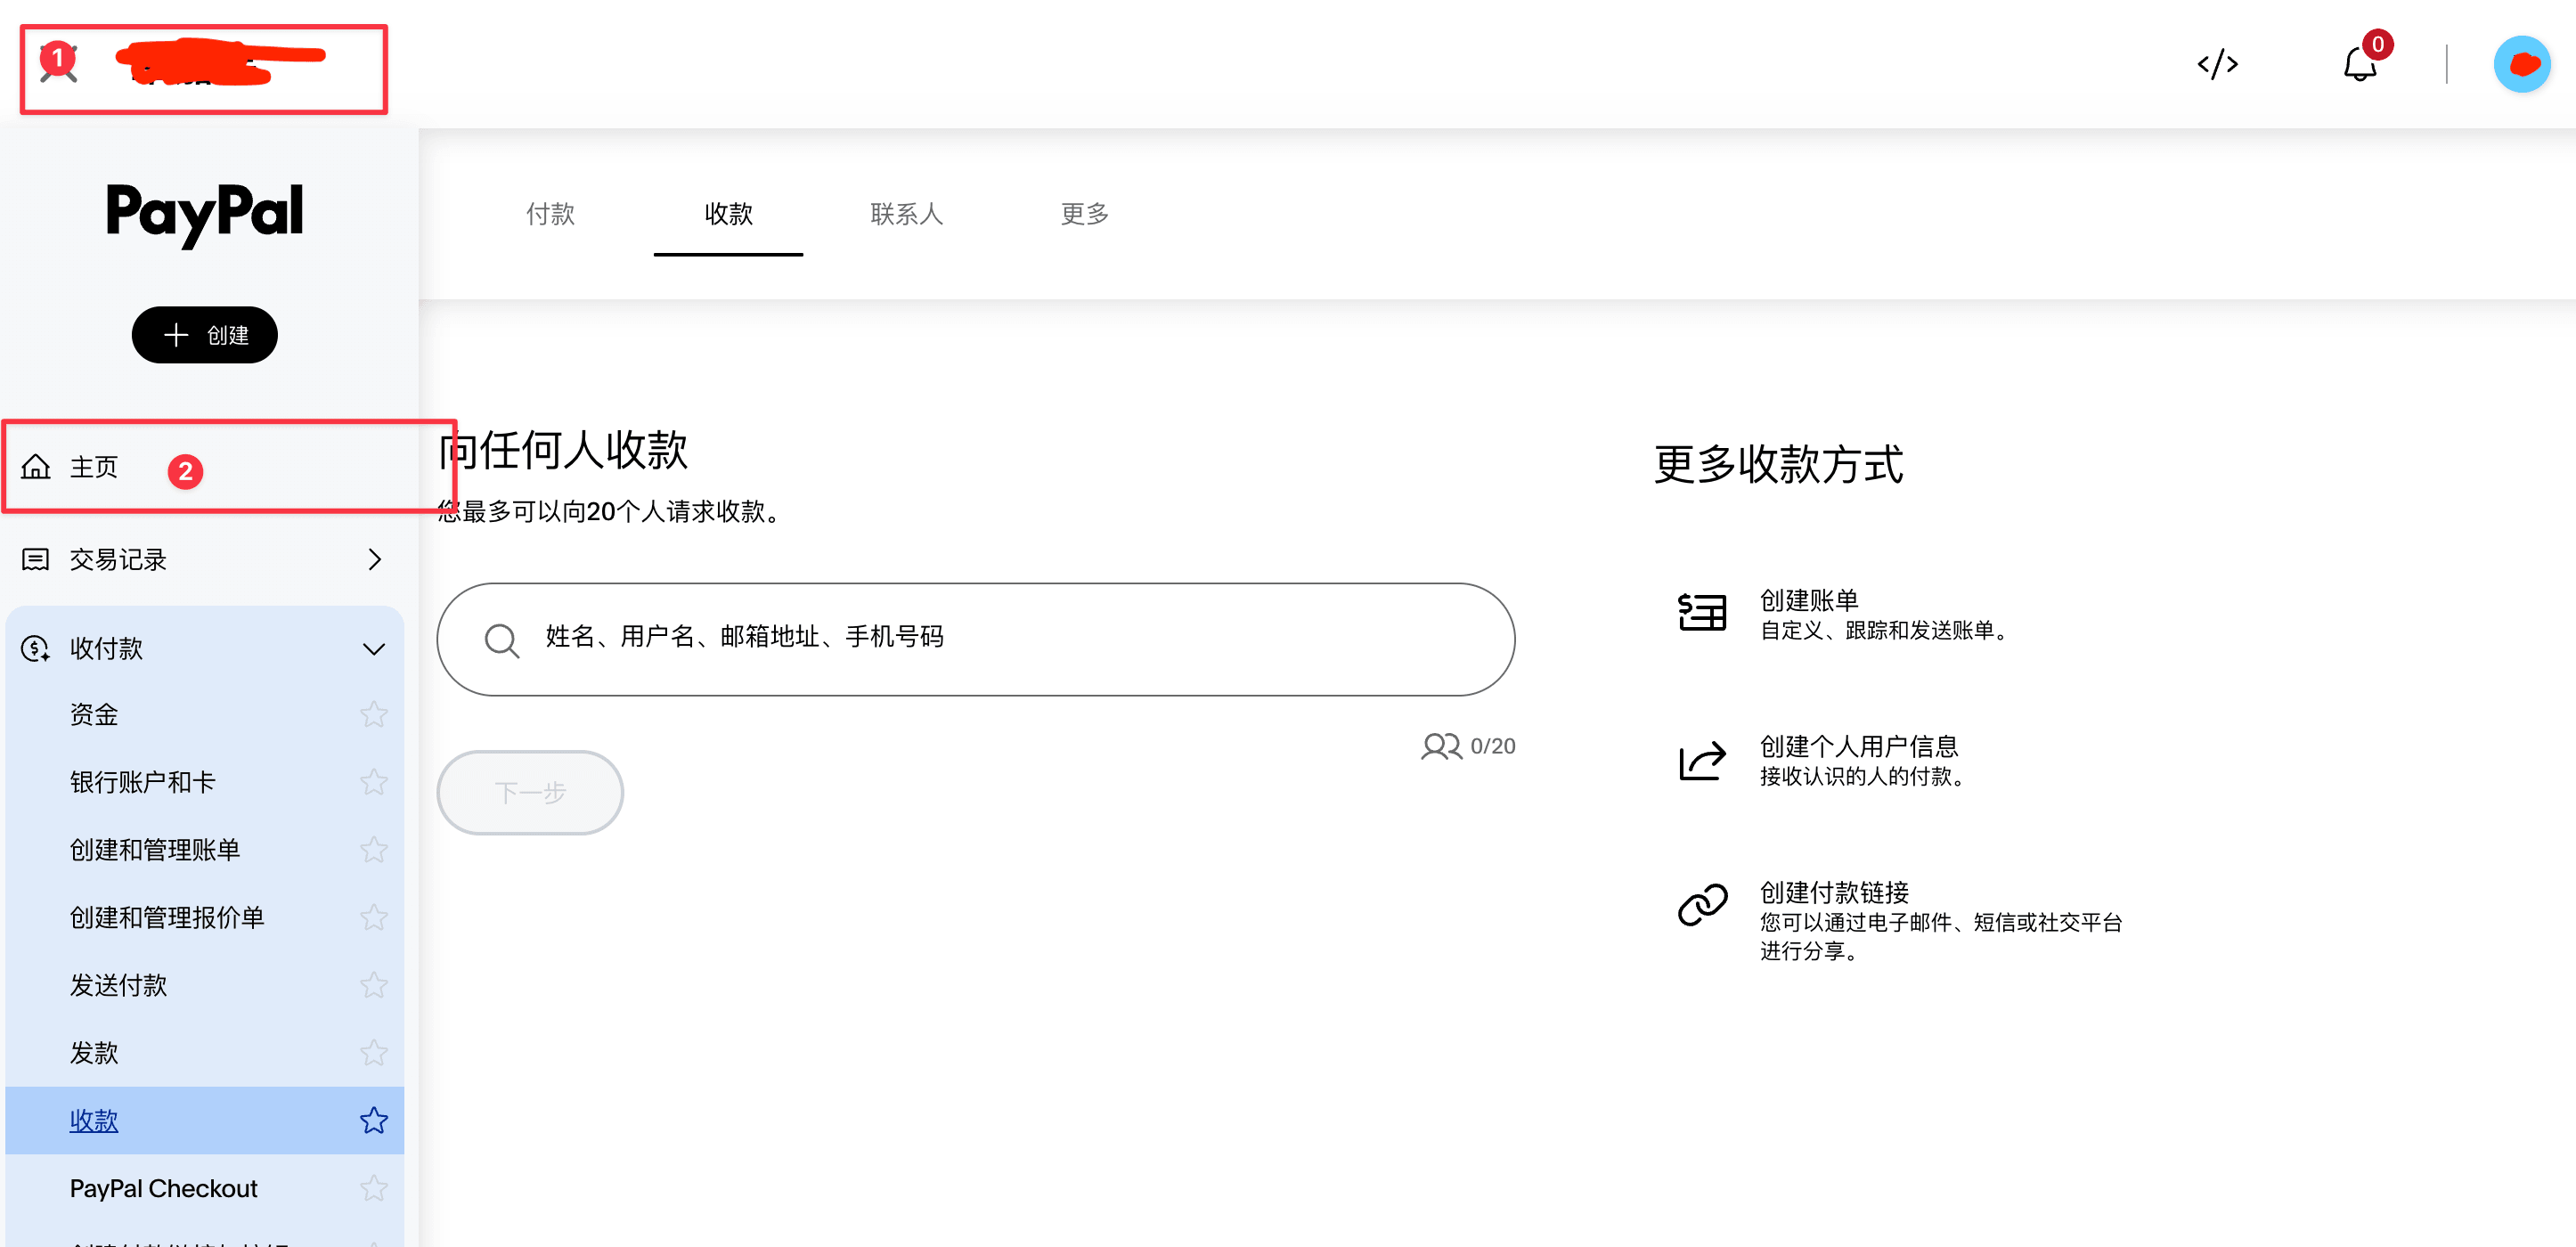Toggle favorite star for 资金
This screenshot has height=1247, width=2576.
coord(374,714)
